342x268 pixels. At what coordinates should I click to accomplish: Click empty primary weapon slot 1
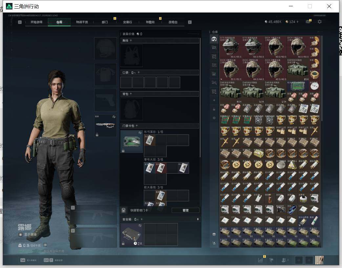click(x=93, y=215)
